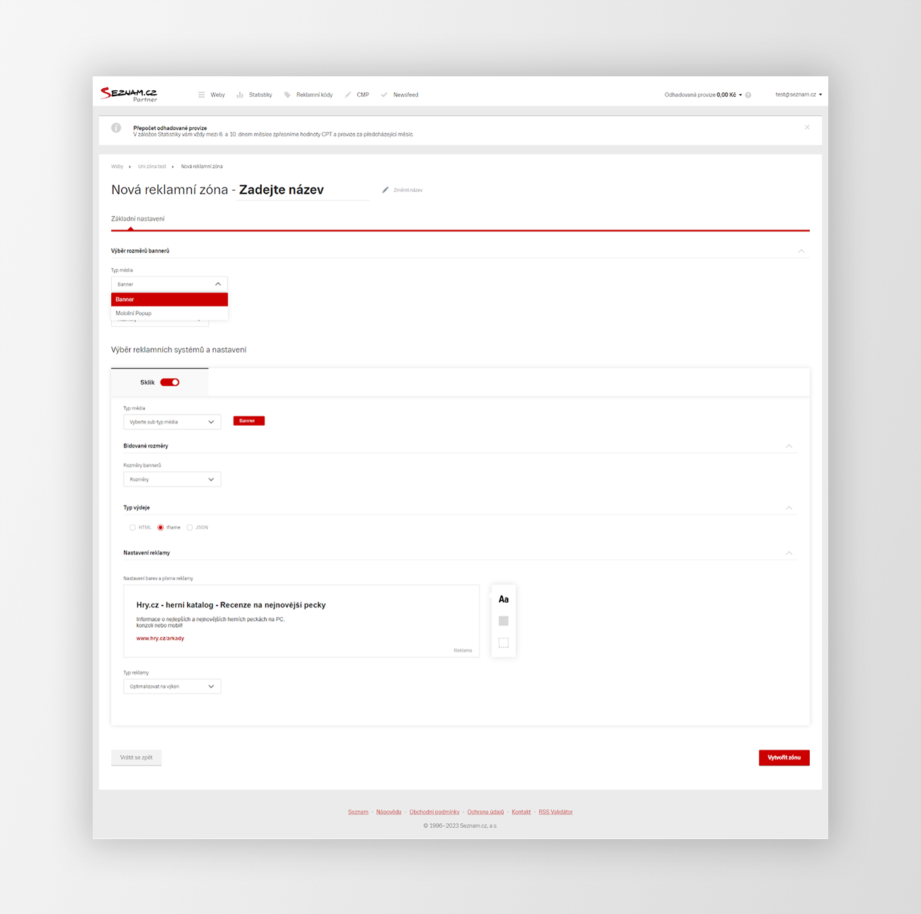
Task: Click the gray background color swatch
Action: [503, 621]
